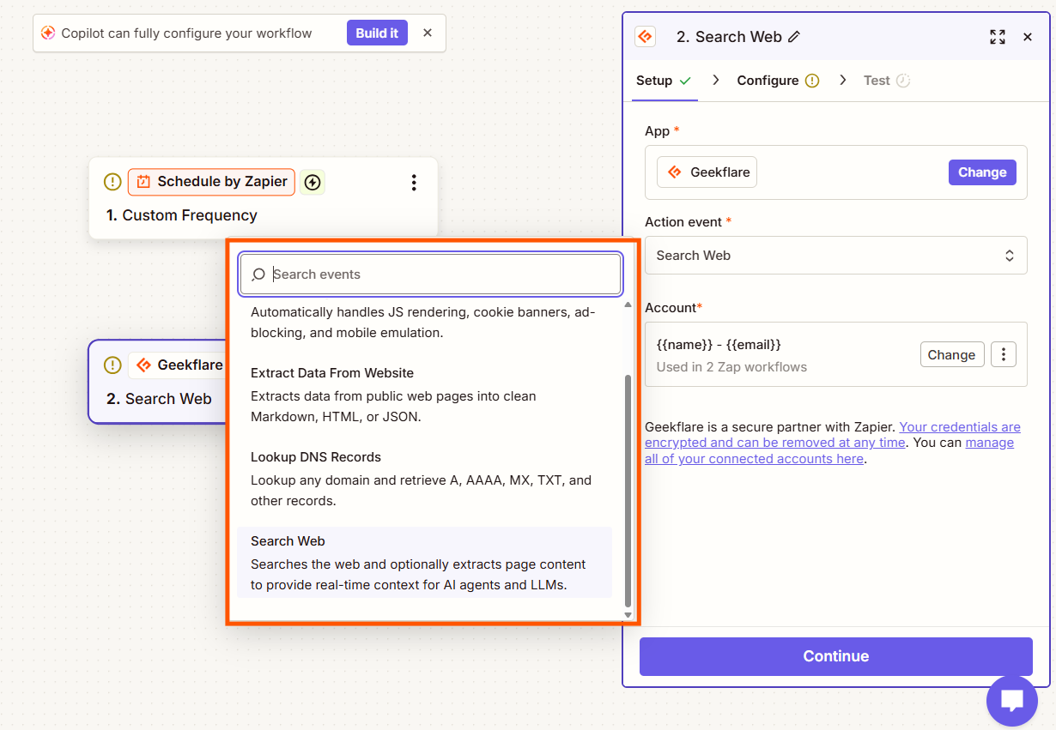Image resolution: width=1056 pixels, height=730 pixels.
Task: Open the Action event dropdown
Action: pos(835,256)
